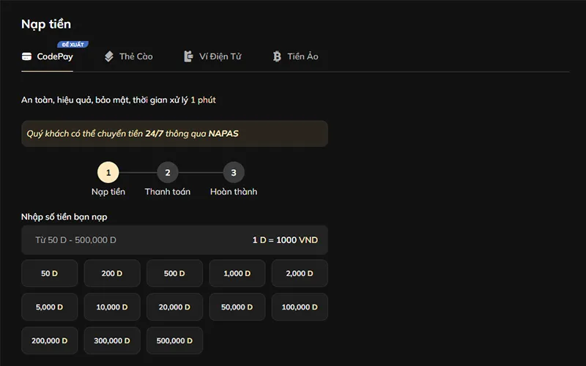586x366 pixels.
Task: Click the Tiền Ảo bitcoin icon
Action: click(x=277, y=56)
